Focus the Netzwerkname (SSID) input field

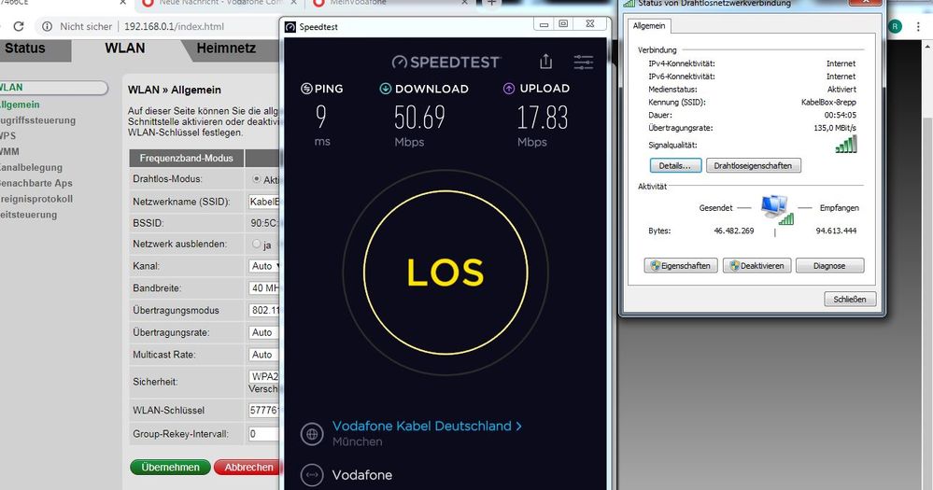click(x=264, y=202)
